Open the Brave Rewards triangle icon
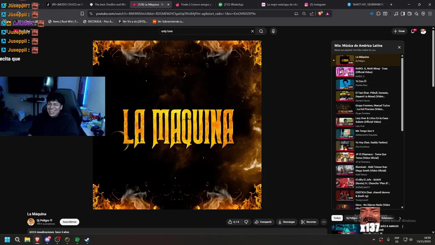The height and width of the screenshot is (245, 435). 327,14
